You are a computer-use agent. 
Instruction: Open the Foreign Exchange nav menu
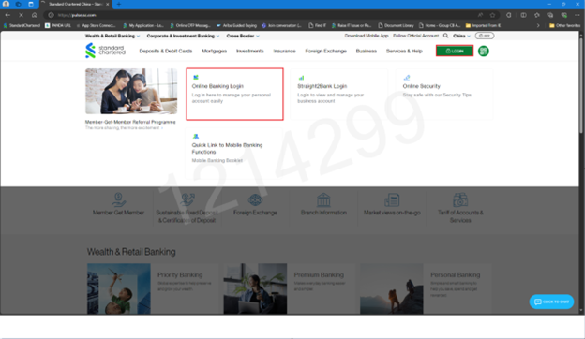tap(325, 51)
